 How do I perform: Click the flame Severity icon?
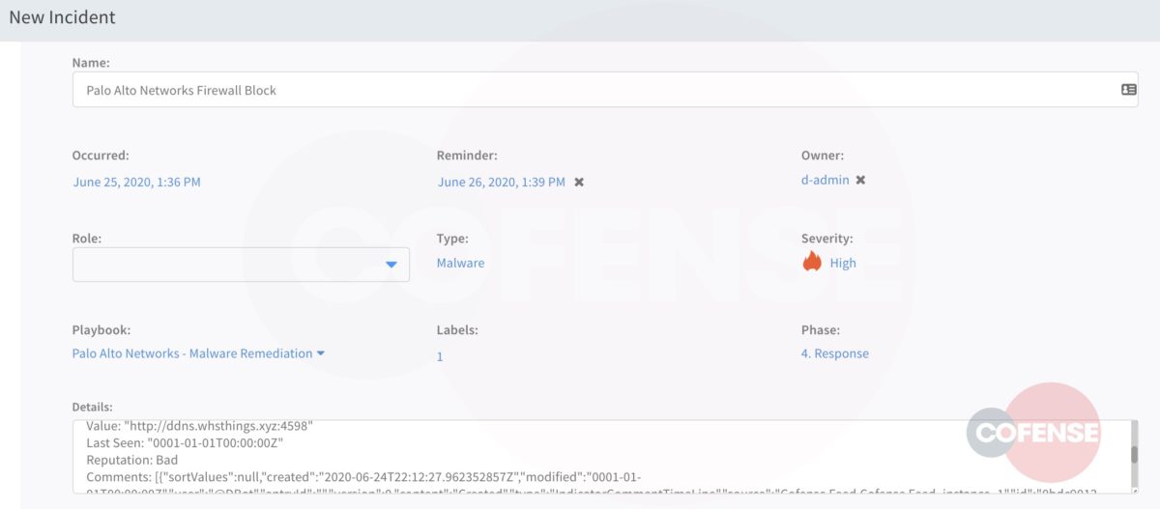pyautogui.click(x=812, y=262)
